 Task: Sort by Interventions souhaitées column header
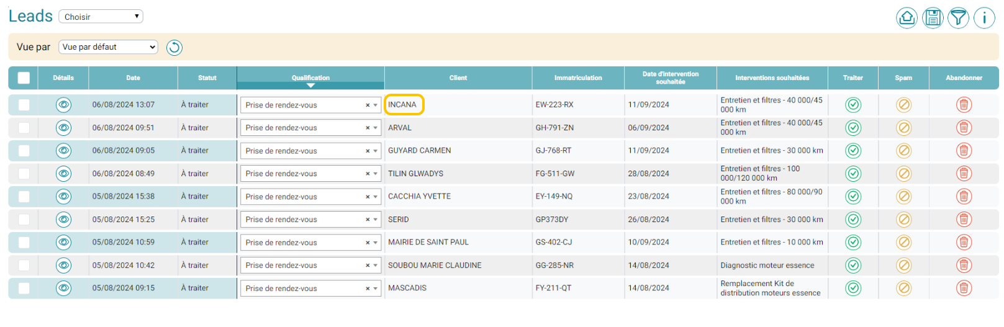tap(772, 78)
